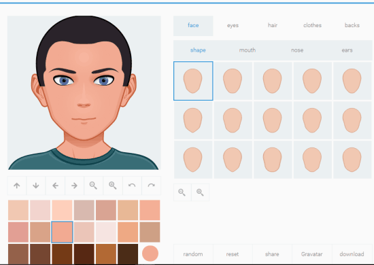
Task: Pick the palest near-white pink skin swatch
Action: (x=106, y=232)
